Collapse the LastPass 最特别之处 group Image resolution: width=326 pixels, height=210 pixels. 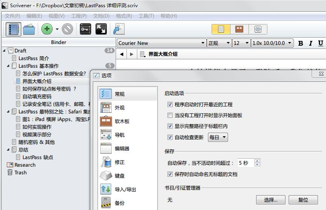point(8,112)
